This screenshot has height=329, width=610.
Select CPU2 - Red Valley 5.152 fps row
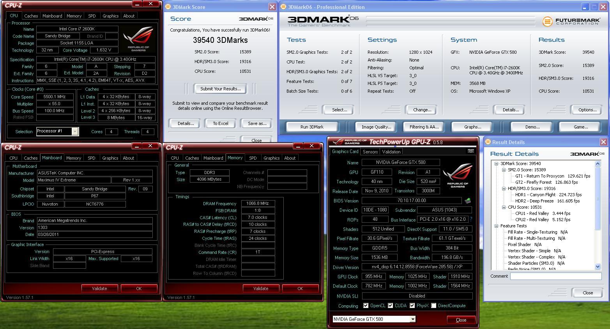[x=543, y=220]
